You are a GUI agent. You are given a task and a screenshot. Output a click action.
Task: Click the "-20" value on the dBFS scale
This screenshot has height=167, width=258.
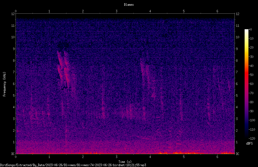coord(251,48)
